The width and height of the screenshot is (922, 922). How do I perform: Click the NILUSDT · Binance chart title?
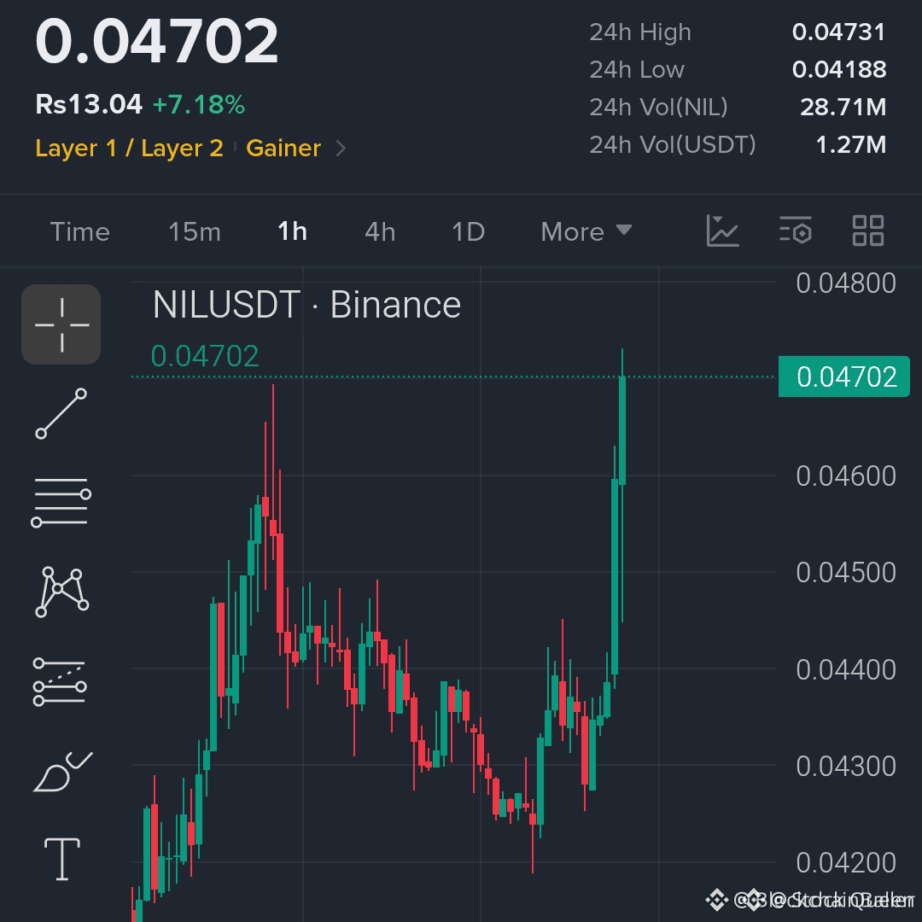point(306,305)
